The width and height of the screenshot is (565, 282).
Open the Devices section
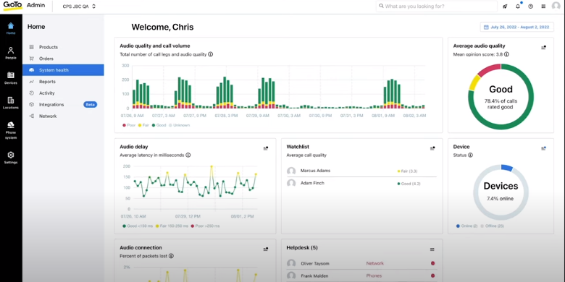(11, 78)
